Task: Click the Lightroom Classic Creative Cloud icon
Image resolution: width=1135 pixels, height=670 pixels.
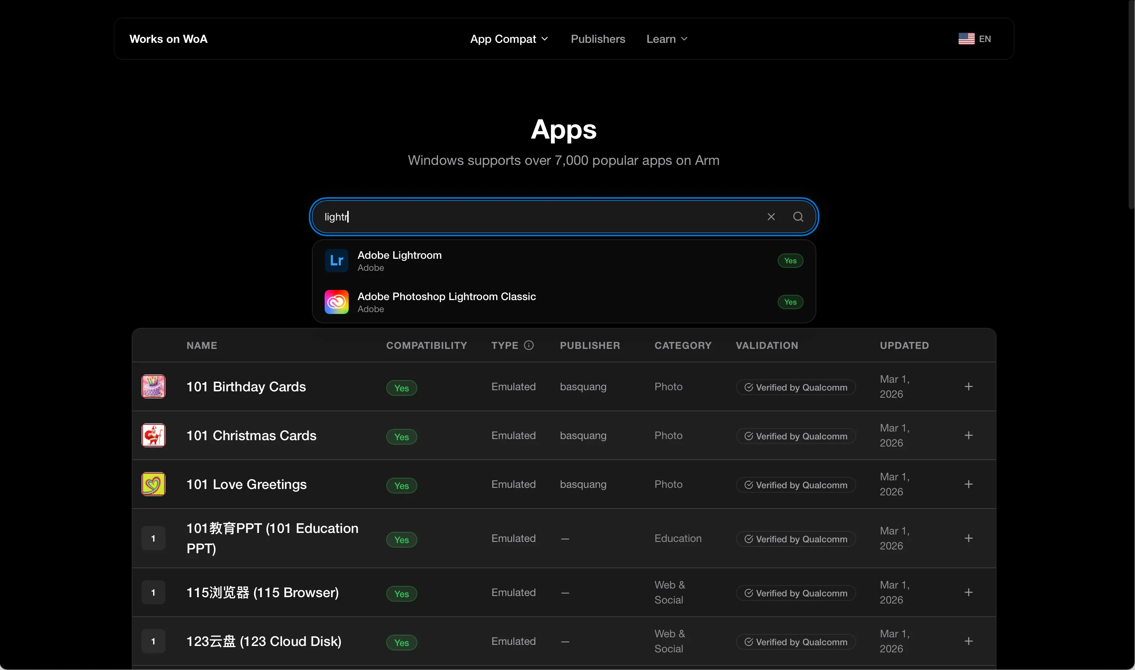Action: point(337,302)
